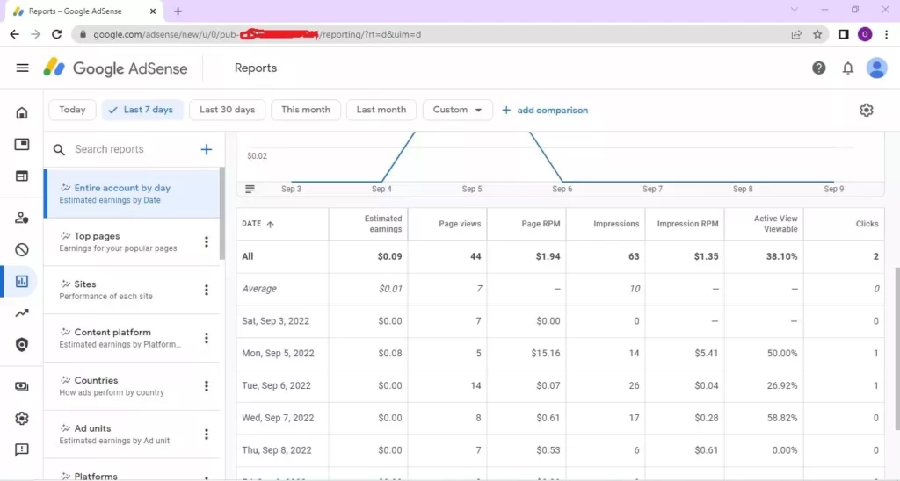Close the Reports – Google AdSense tab
900x481 pixels.
click(153, 11)
